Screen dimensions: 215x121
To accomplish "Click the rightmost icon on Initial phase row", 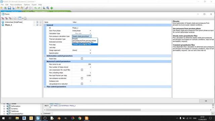I will coord(40,22).
